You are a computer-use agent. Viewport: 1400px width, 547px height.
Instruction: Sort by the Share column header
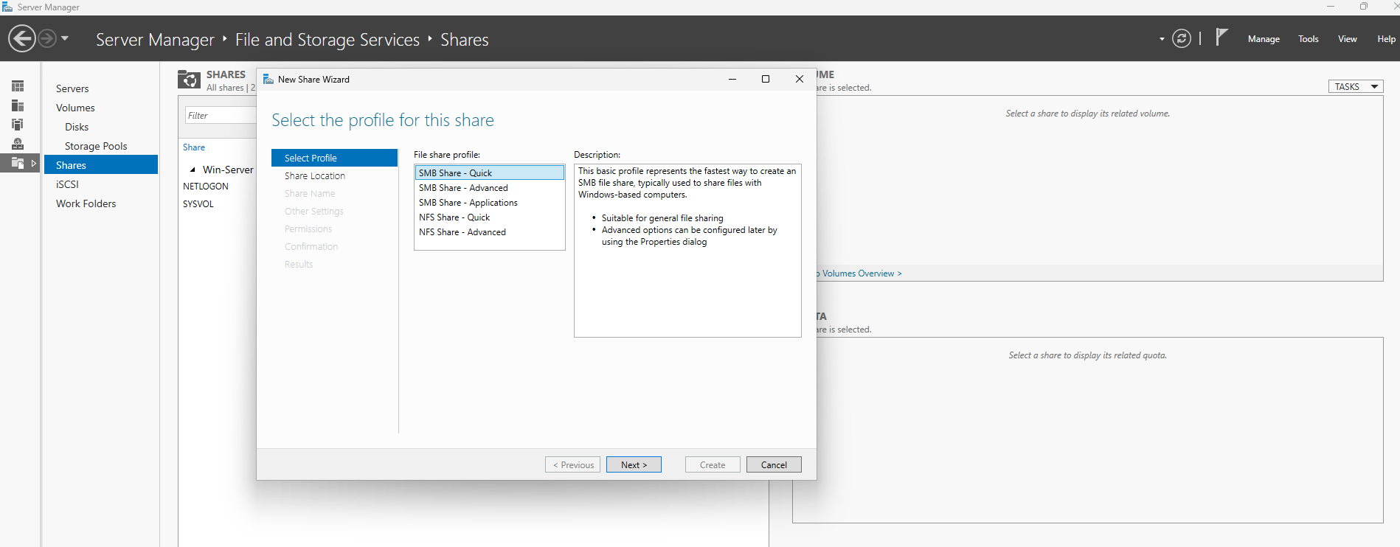point(194,147)
